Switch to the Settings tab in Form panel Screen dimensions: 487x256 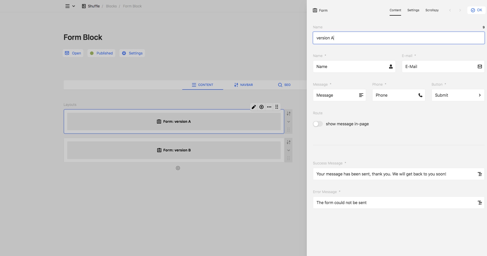point(413,10)
